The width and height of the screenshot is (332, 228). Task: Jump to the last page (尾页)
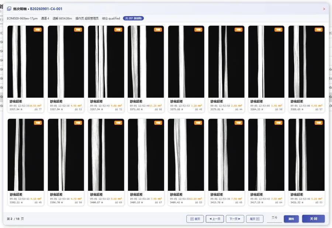point(255,219)
